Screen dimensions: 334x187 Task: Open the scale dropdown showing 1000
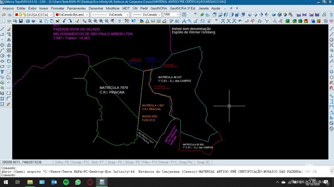click(x=178, y=15)
